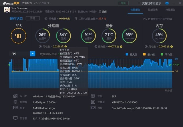
Task: Click the hard disk icon next to 主硬盘
Action: (93, 102)
